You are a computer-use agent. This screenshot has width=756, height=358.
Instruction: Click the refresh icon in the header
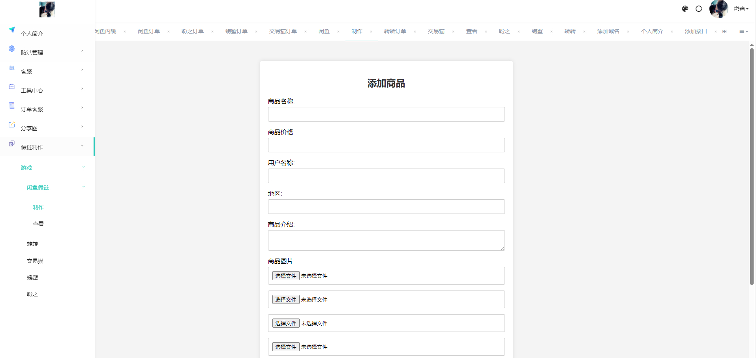[699, 9]
